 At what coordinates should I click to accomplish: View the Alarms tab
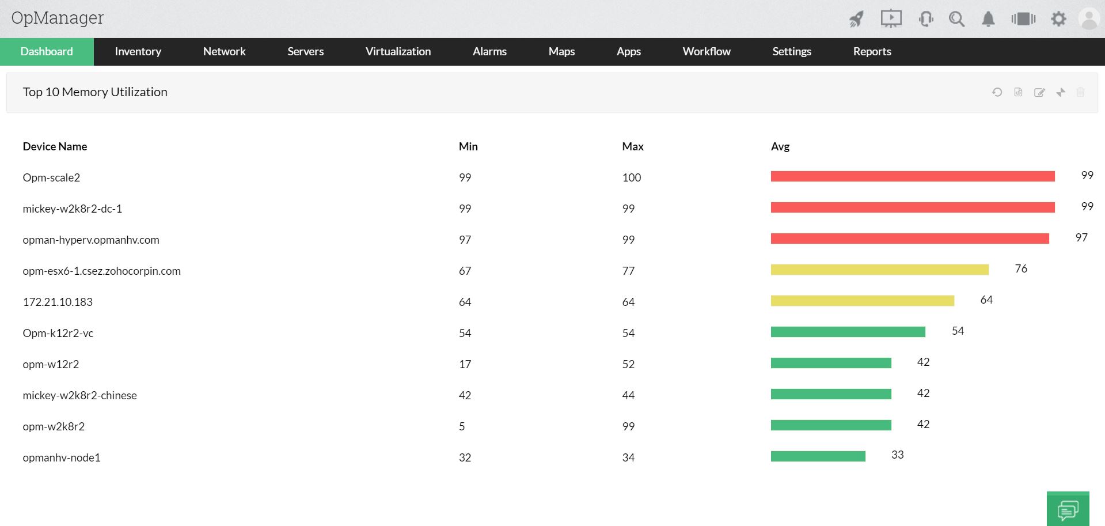489,52
